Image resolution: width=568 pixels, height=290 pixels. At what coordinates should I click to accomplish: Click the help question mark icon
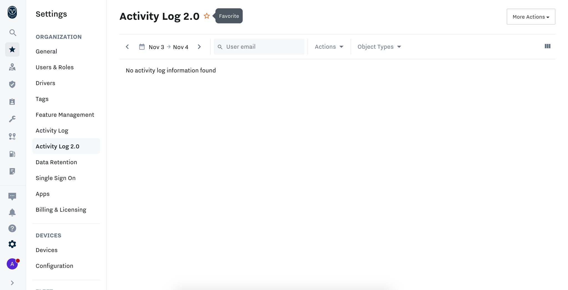(12, 228)
